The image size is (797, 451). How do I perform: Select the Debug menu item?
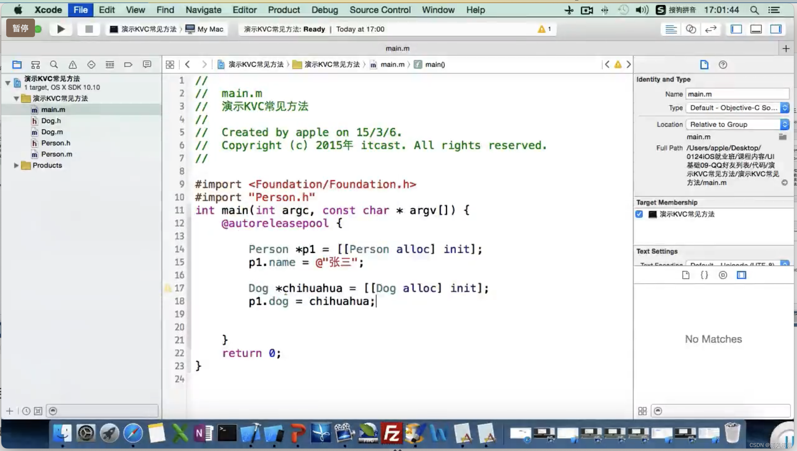(324, 10)
